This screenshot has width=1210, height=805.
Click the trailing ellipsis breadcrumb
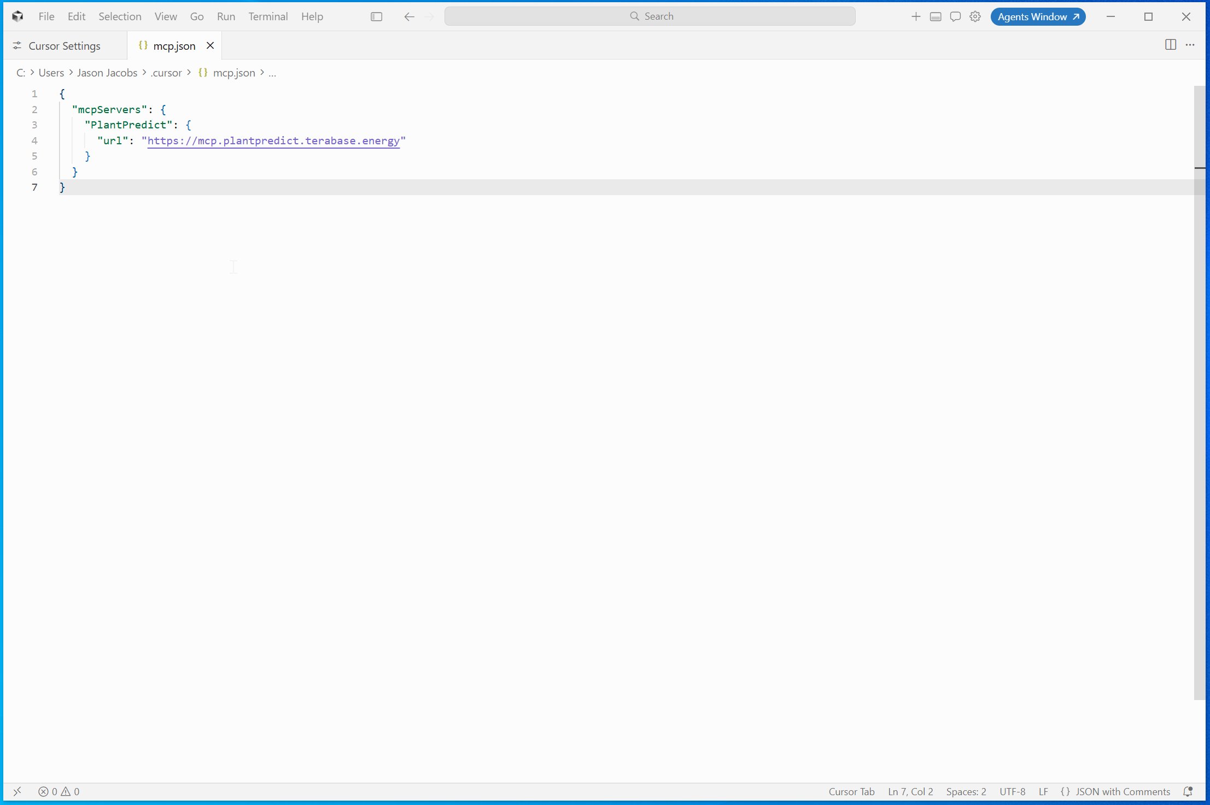click(x=272, y=73)
